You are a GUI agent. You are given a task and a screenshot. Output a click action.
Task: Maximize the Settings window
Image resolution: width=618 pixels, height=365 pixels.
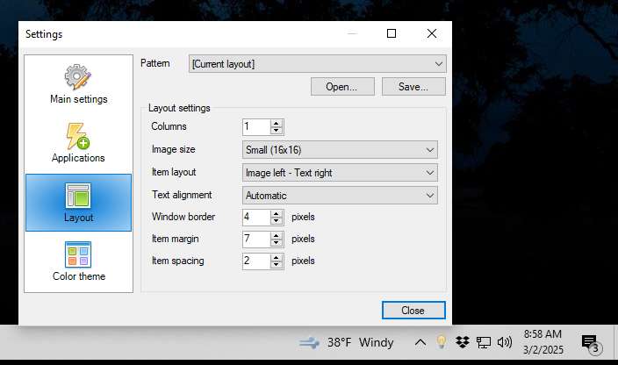pos(392,33)
